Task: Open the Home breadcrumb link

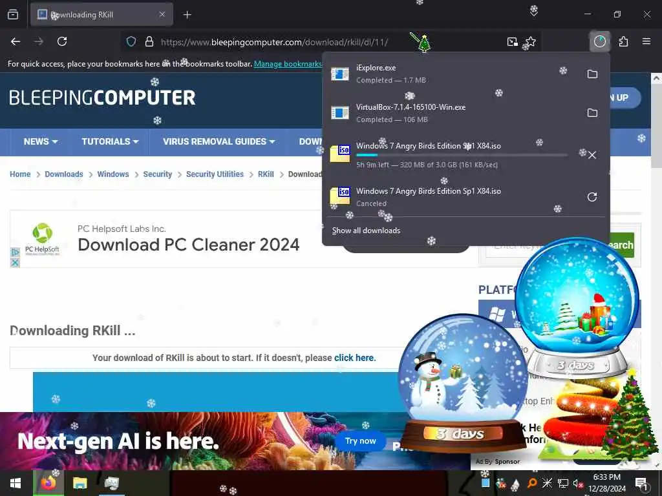Action: [x=20, y=174]
